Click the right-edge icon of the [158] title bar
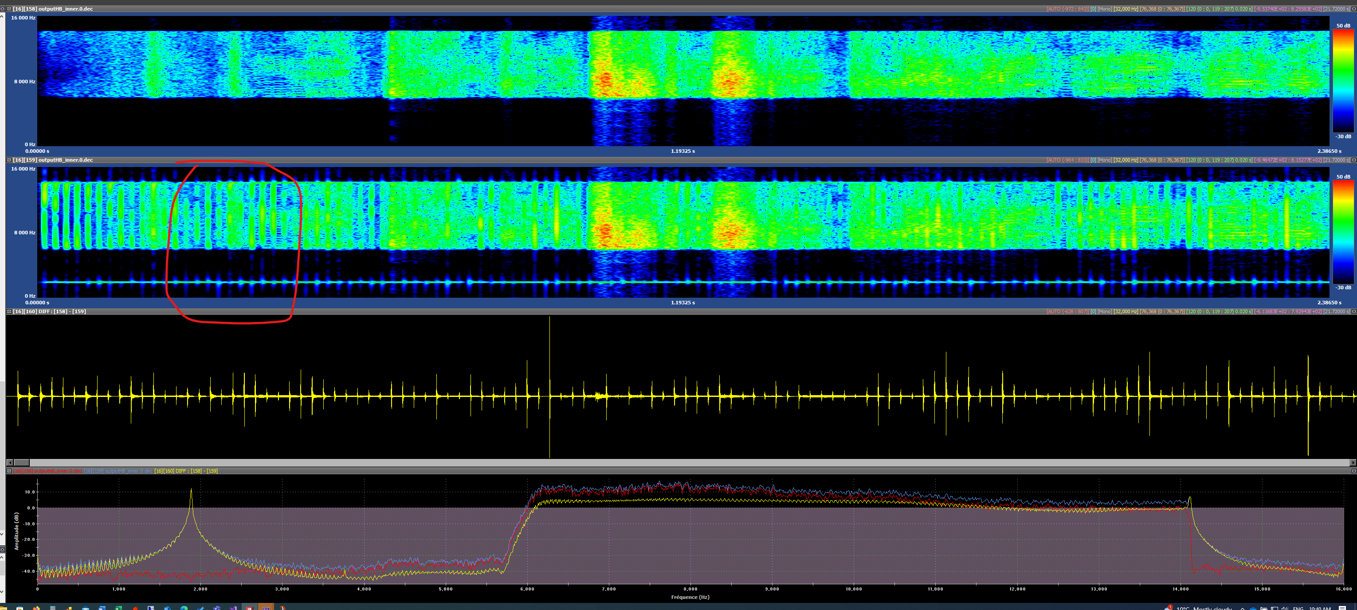The width and height of the screenshot is (1357, 610). pyautogui.click(x=1354, y=9)
